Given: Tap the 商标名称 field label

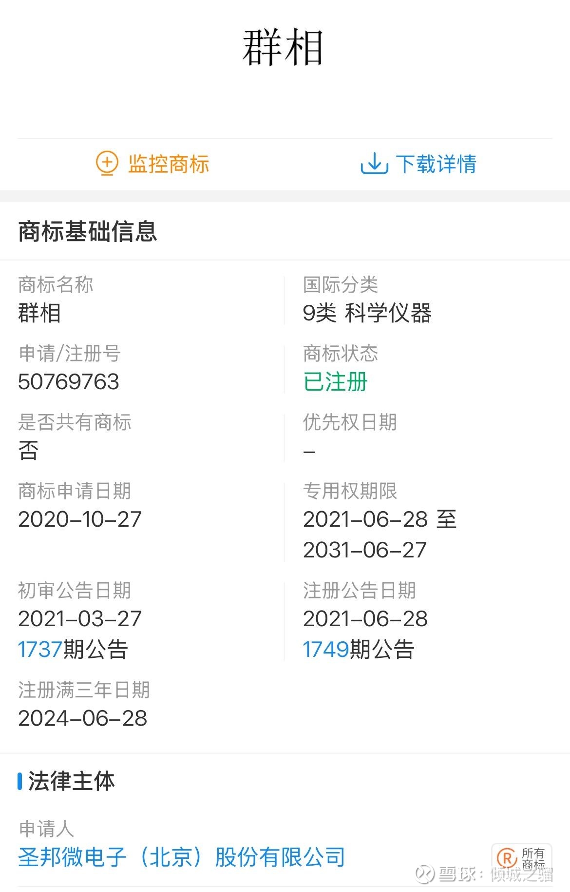Looking at the screenshot, I should 56,285.
